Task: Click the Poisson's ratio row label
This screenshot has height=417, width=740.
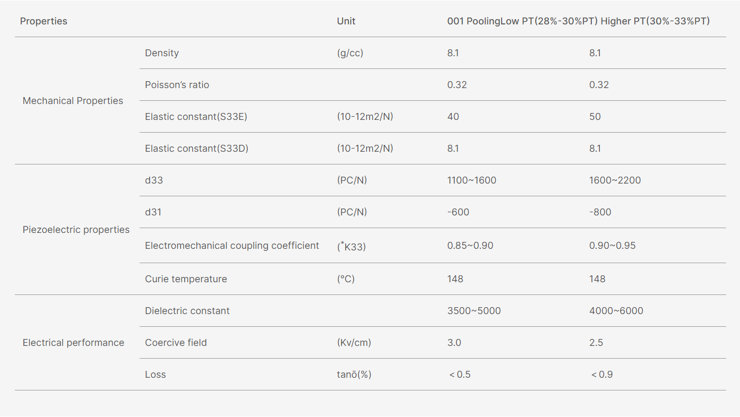Action: coord(177,85)
